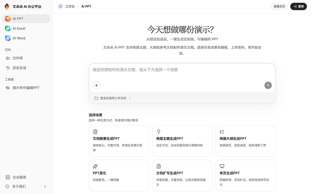312x194 pixels.
Task: Click the AI Excel green icon
Action: (x=8, y=28)
